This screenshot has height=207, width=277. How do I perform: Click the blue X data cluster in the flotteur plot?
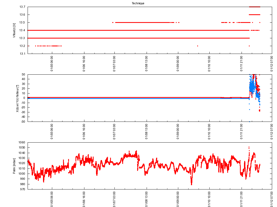pos(252,87)
